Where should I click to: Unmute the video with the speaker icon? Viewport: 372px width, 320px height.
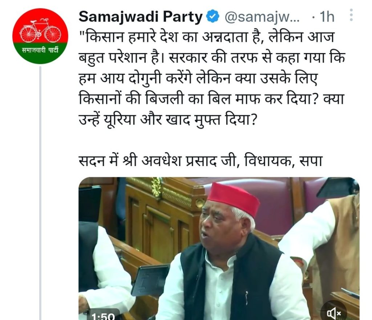pos(334,313)
